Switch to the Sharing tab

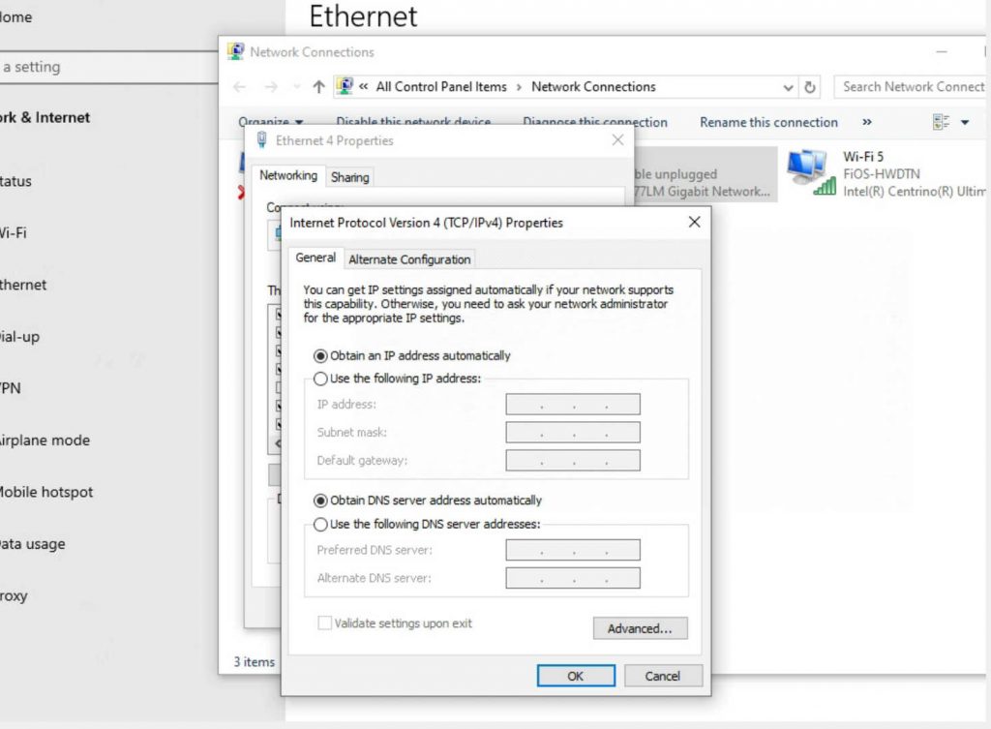pos(349,176)
